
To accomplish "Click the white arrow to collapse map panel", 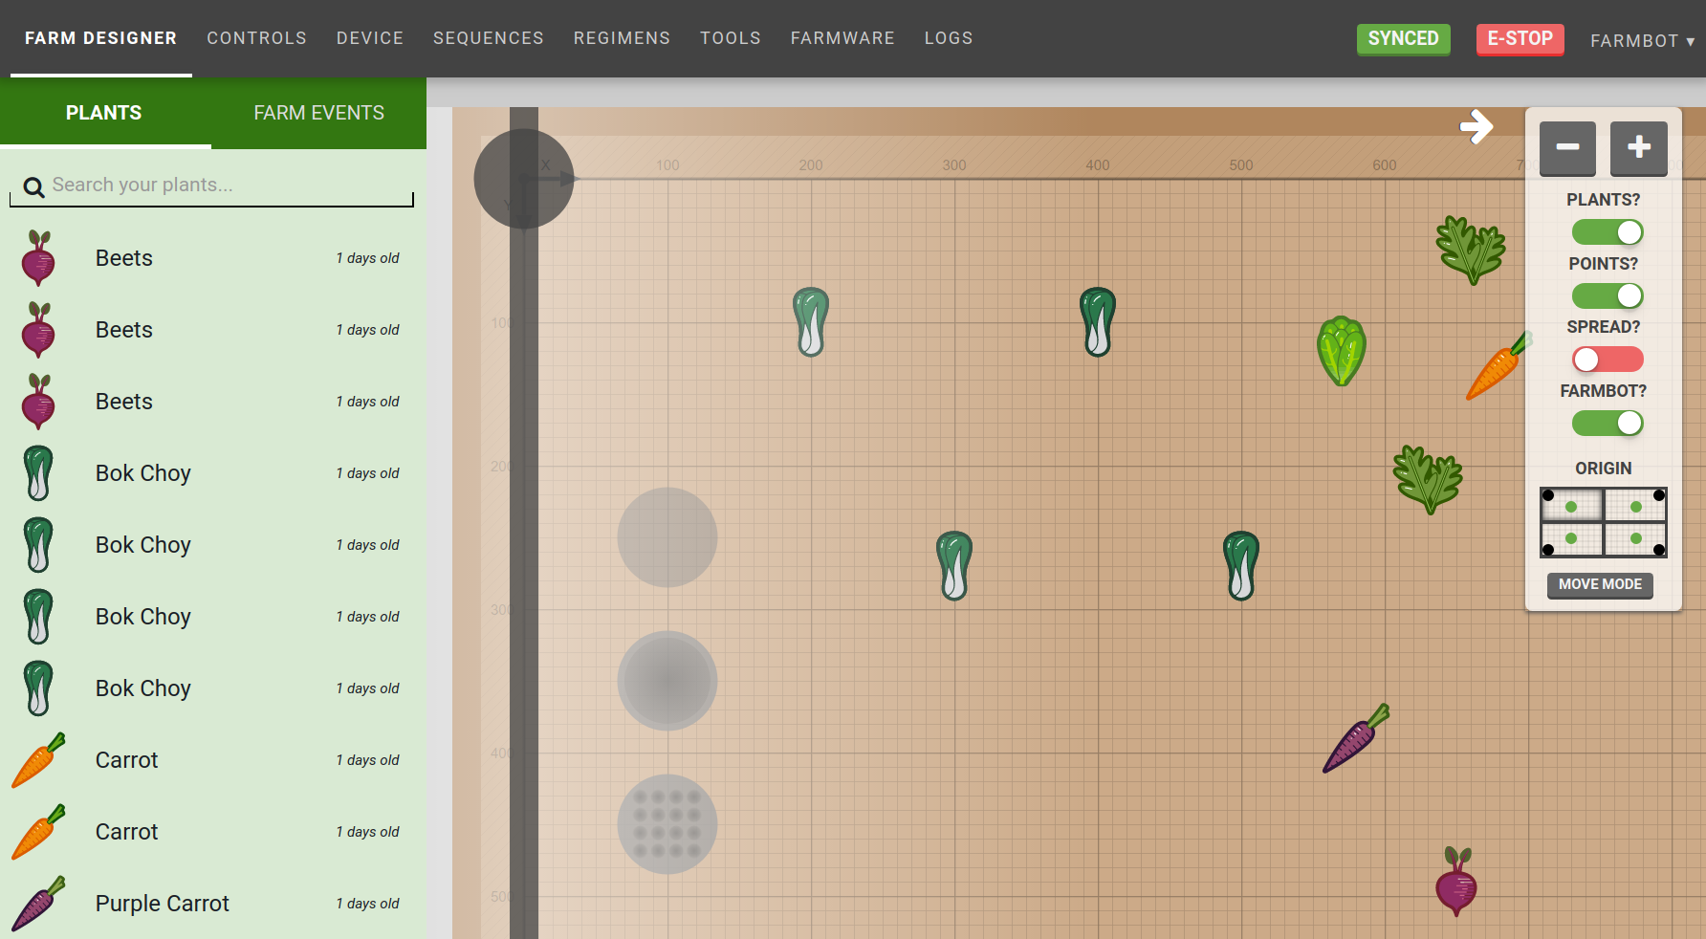I will coord(1476,126).
